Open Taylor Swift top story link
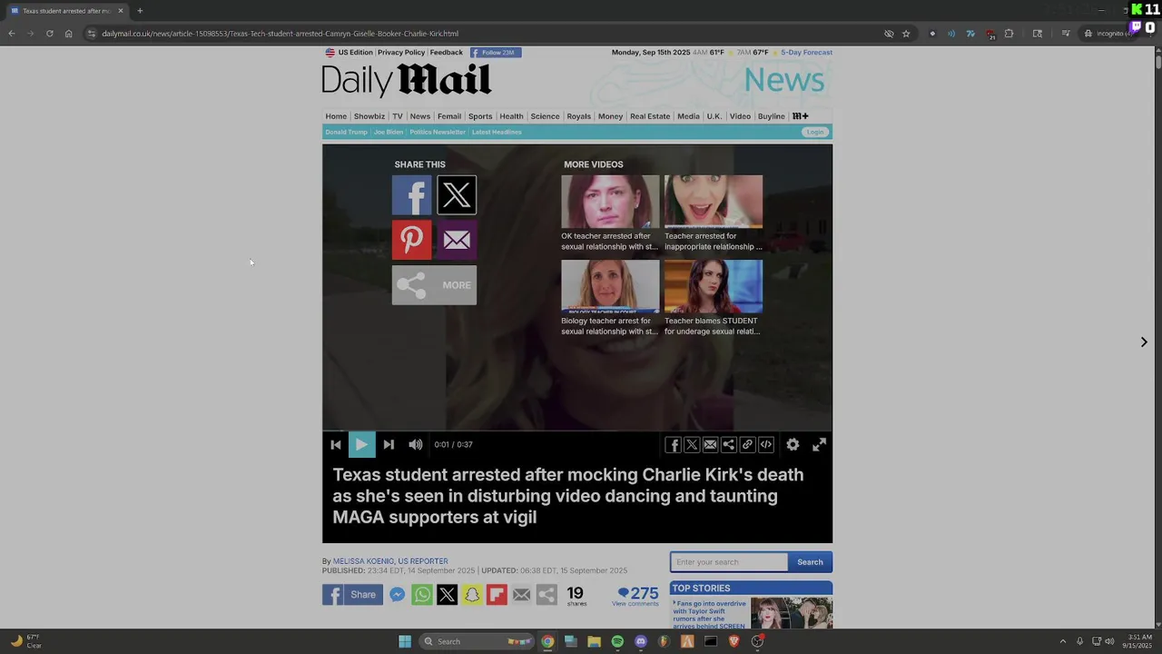 (x=710, y=615)
